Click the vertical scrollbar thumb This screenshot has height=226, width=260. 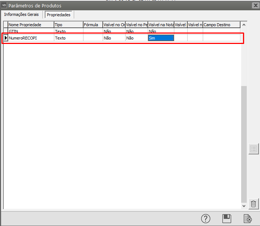(244, 144)
